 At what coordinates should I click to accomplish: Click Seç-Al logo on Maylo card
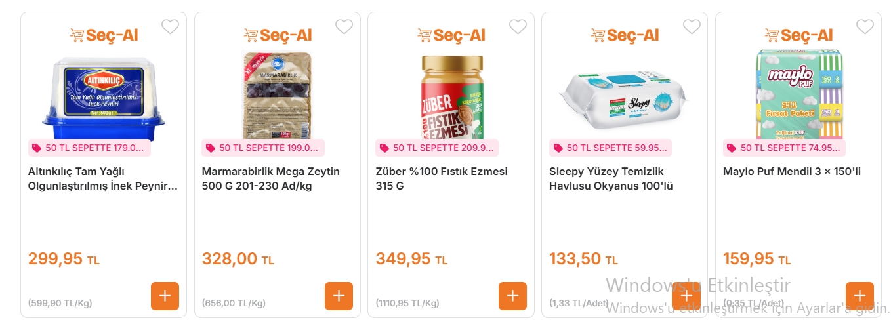click(x=798, y=35)
